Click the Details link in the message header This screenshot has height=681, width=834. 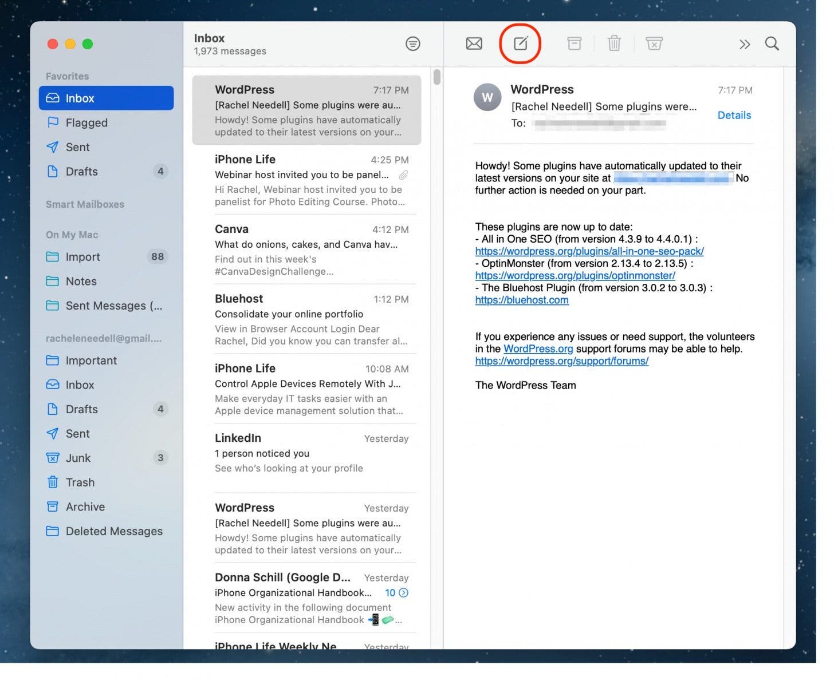coord(734,115)
